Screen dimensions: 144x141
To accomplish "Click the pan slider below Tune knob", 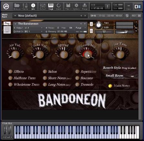I will point(104,32).
